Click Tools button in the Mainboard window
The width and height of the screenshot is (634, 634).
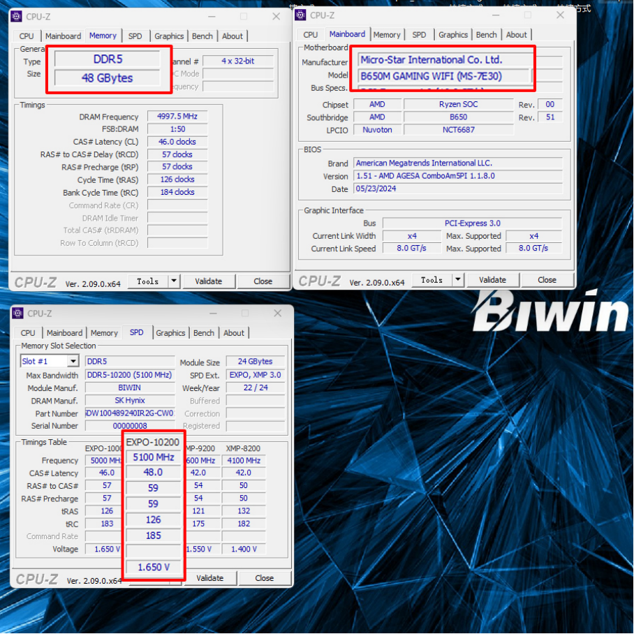point(432,280)
